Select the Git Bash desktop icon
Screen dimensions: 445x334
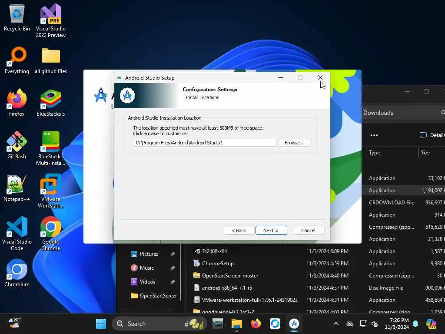[x=17, y=145]
